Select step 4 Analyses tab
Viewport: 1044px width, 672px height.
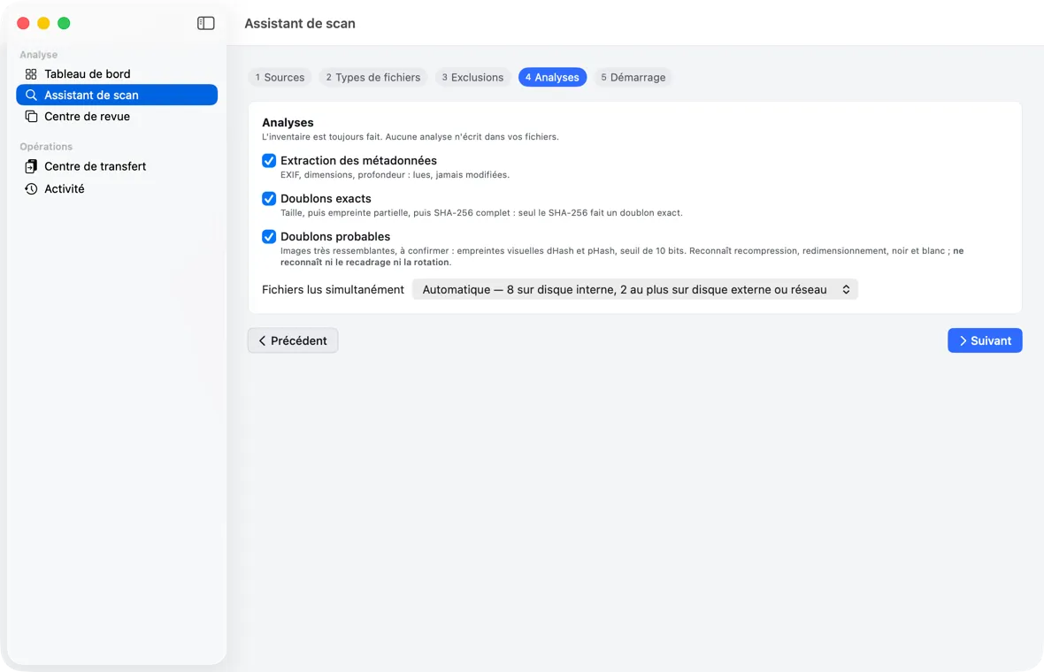coord(552,77)
